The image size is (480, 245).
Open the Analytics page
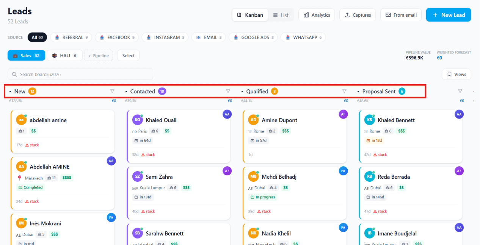coord(317,15)
